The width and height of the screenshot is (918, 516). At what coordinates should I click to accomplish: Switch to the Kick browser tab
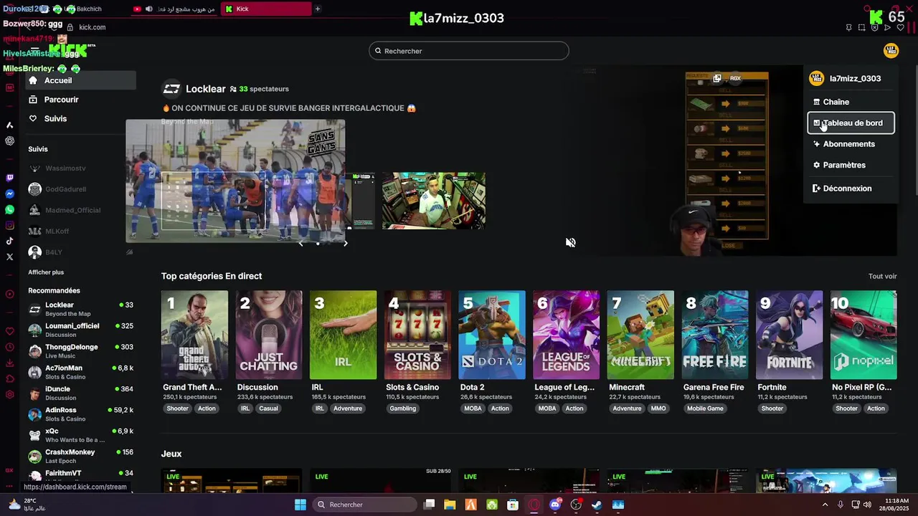(x=266, y=9)
